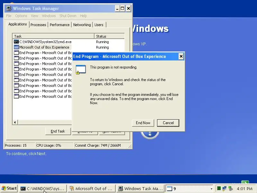Sort by the Status column header
The height and width of the screenshot is (193, 257).
pyautogui.click(x=109, y=36)
